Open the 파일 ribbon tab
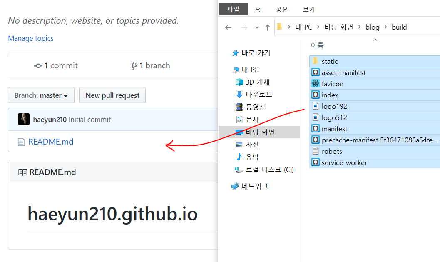The image size is (440, 262). 233,9
